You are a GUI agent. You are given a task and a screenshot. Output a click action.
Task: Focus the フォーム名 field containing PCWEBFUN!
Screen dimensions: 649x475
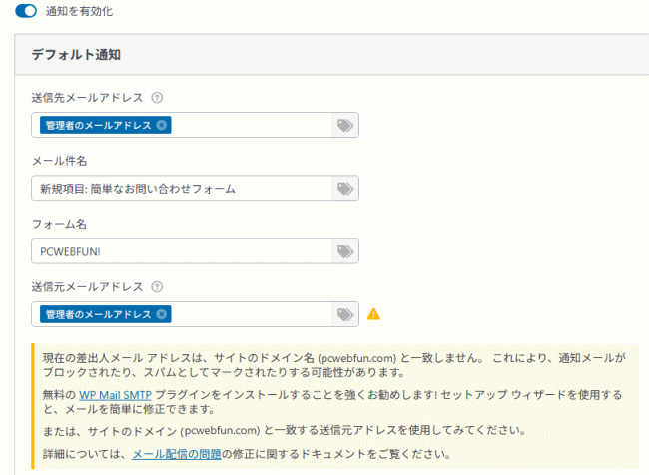pos(180,251)
